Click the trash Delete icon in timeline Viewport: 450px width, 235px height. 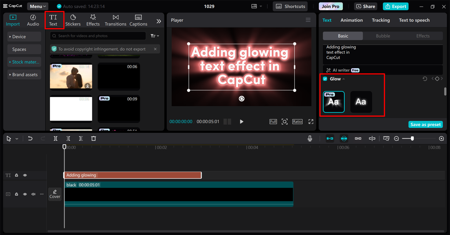coord(94,139)
